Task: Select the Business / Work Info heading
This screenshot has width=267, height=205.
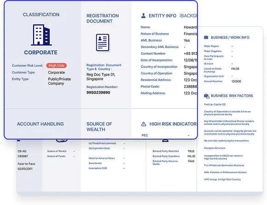Action: tap(230, 37)
